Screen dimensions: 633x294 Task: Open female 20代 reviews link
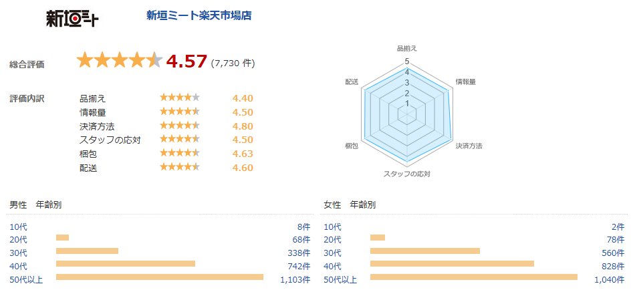(x=332, y=240)
